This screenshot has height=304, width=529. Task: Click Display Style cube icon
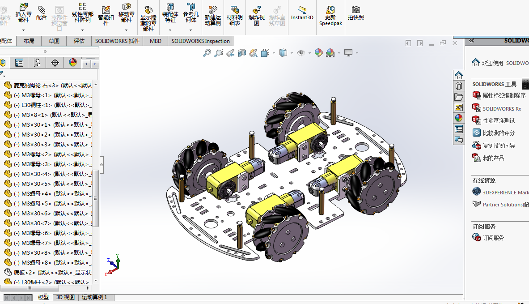(283, 53)
